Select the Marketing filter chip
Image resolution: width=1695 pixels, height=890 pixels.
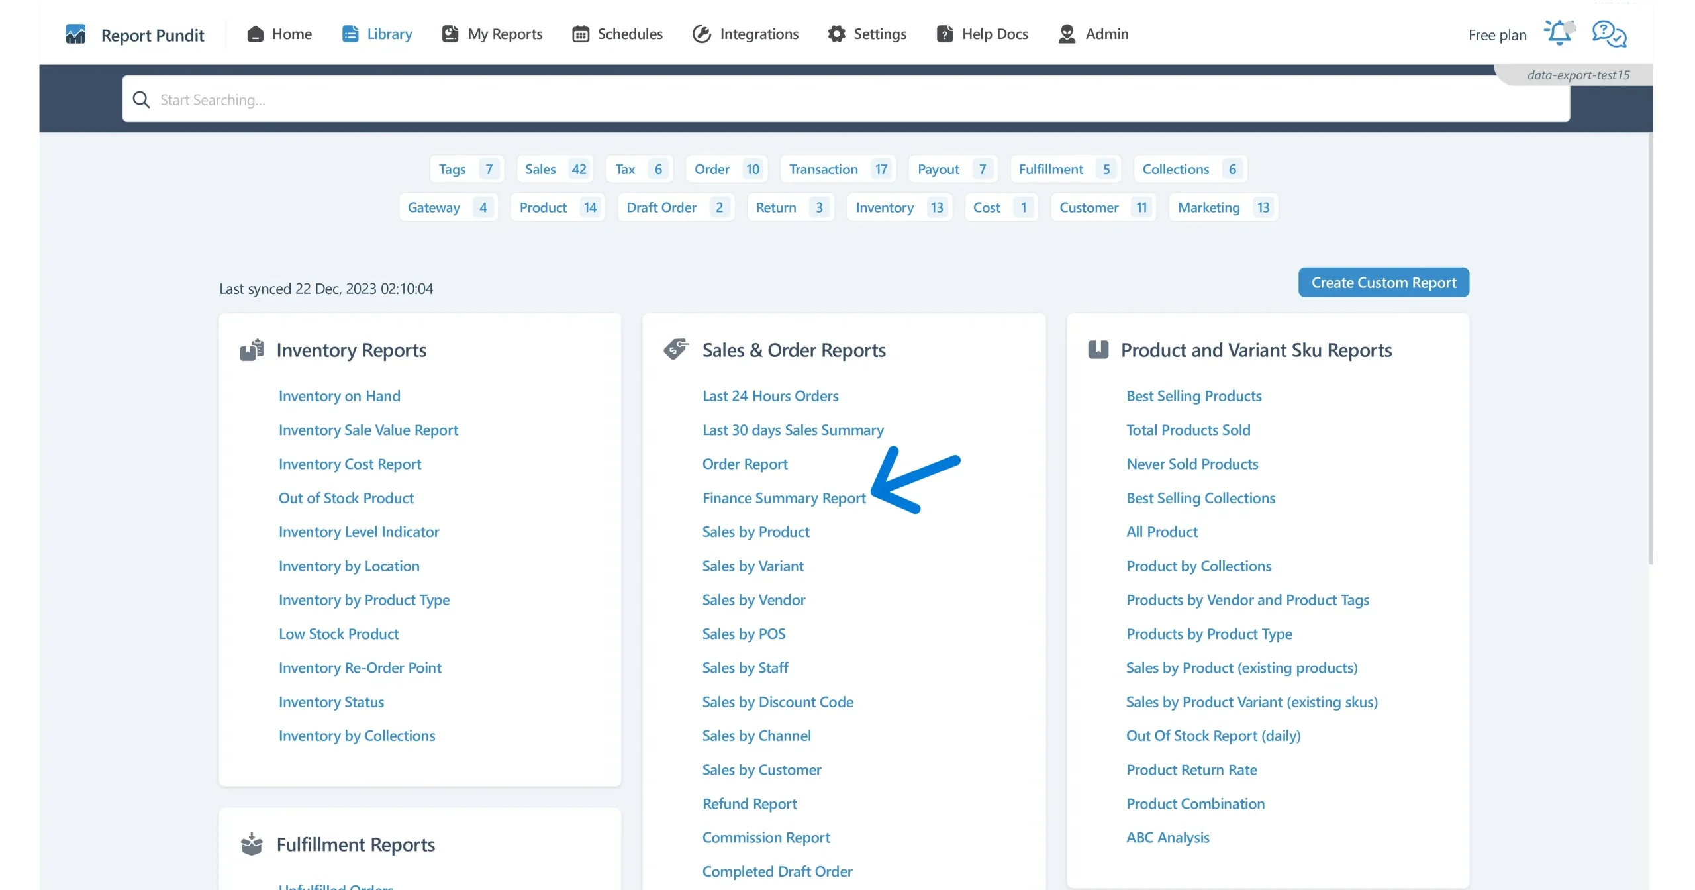tap(1224, 207)
